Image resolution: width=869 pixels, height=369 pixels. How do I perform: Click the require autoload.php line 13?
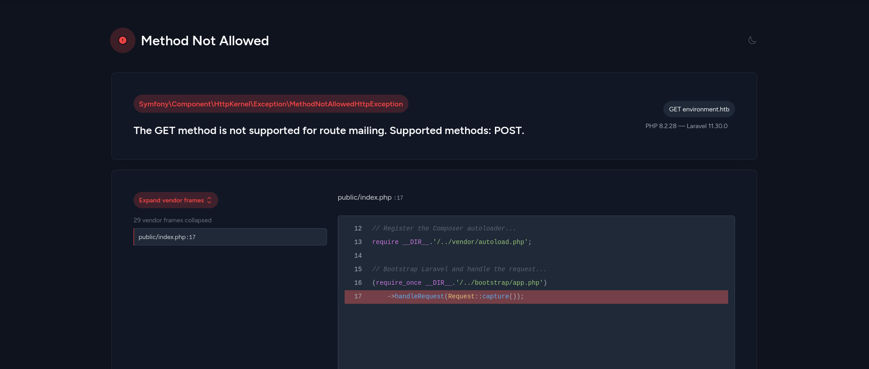(451, 242)
